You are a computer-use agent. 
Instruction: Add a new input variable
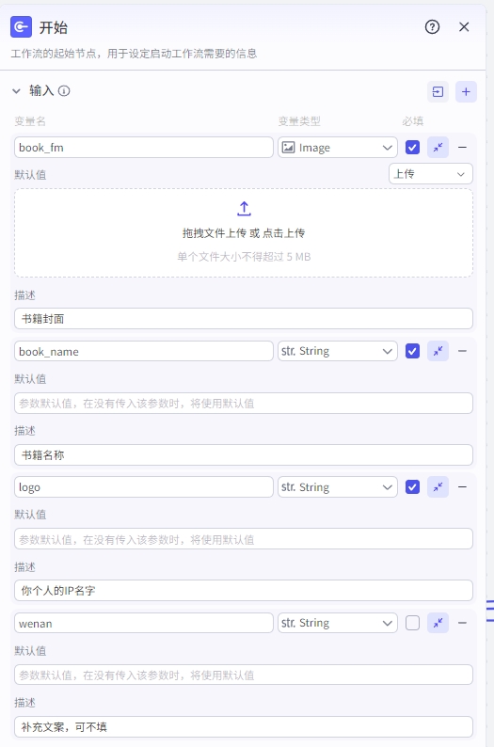[x=466, y=91]
